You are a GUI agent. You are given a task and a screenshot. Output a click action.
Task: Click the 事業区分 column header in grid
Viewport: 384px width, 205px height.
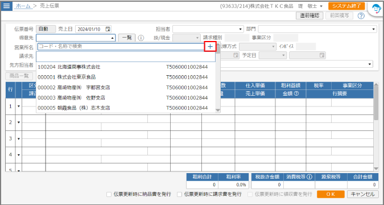(352, 86)
